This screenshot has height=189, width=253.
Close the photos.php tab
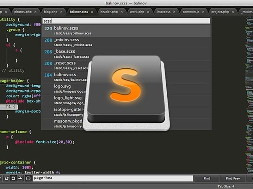click(x=35, y=12)
